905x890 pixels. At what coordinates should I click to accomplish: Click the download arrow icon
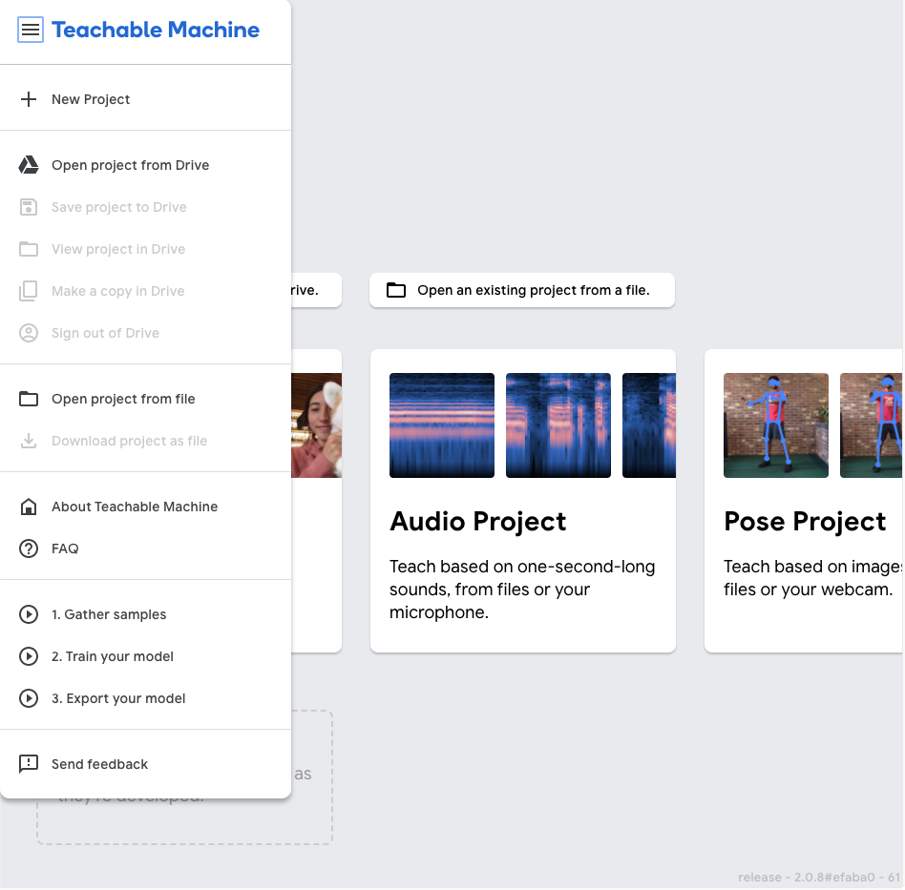click(x=29, y=441)
